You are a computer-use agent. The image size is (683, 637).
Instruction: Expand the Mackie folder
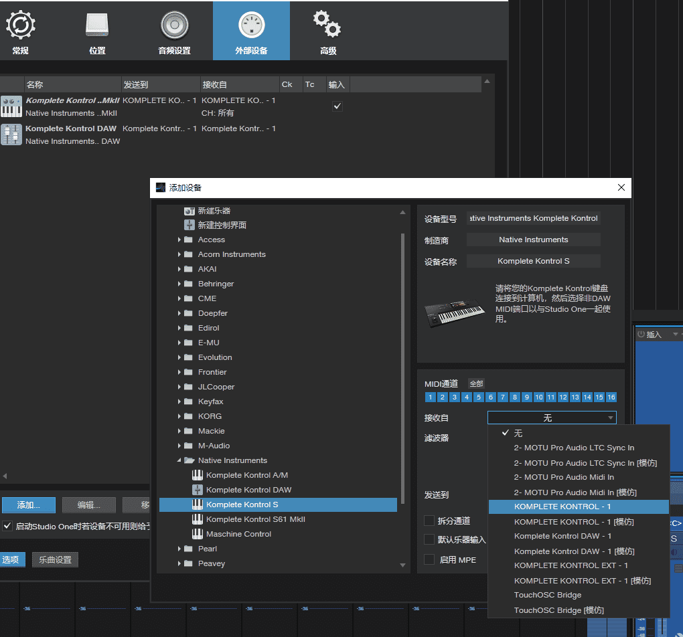179,431
